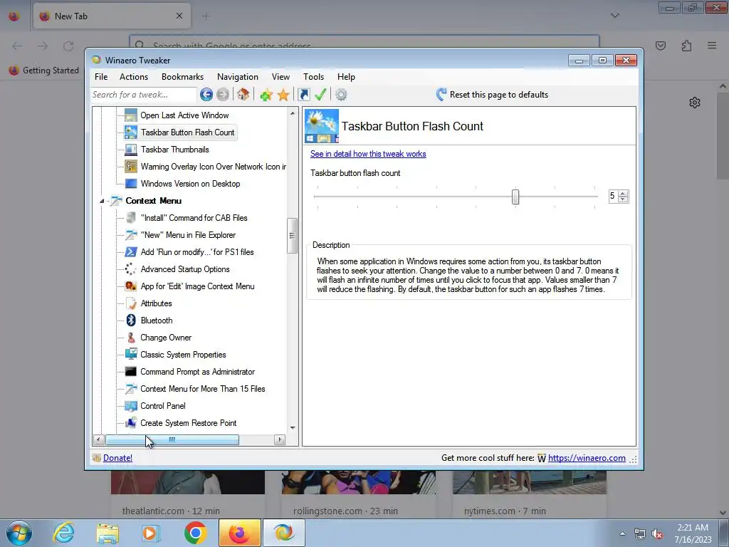Screen dimensions: 729x547
Task: Click the Start button orb
Action: (x=19, y=533)
